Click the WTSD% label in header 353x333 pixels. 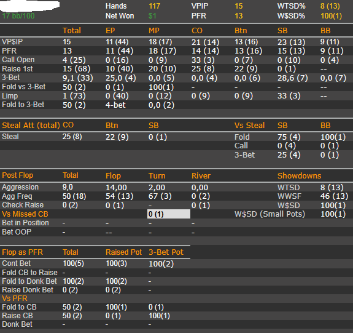click(292, 6)
